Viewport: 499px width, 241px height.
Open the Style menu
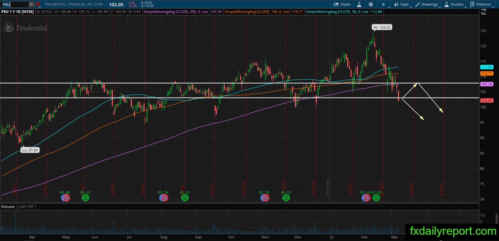pyautogui.click(x=402, y=4)
